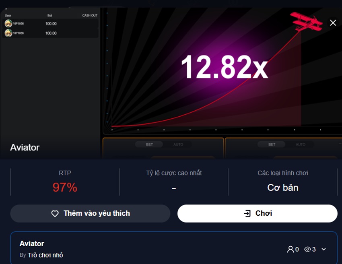This screenshot has height=264, width=342.
Task: Click the 97% RTP value
Action: (x=65, y=187)
